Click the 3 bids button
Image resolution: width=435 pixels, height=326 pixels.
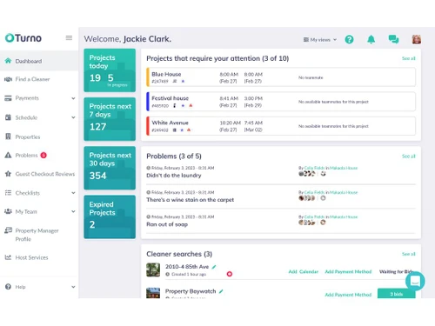point(396,294)
